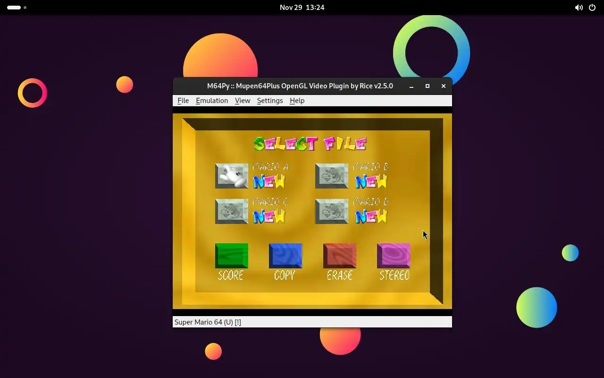The width and height of the screenshot is (604, 378).
Task: Click the NEW label under Mario D
Action: click(371, 216)
